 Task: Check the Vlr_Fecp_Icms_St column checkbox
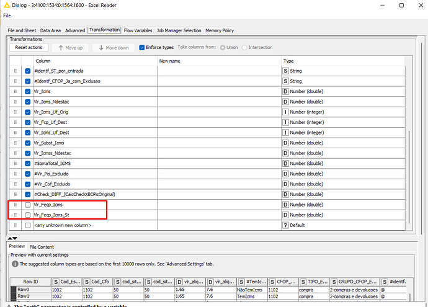[x=27, y=215]
